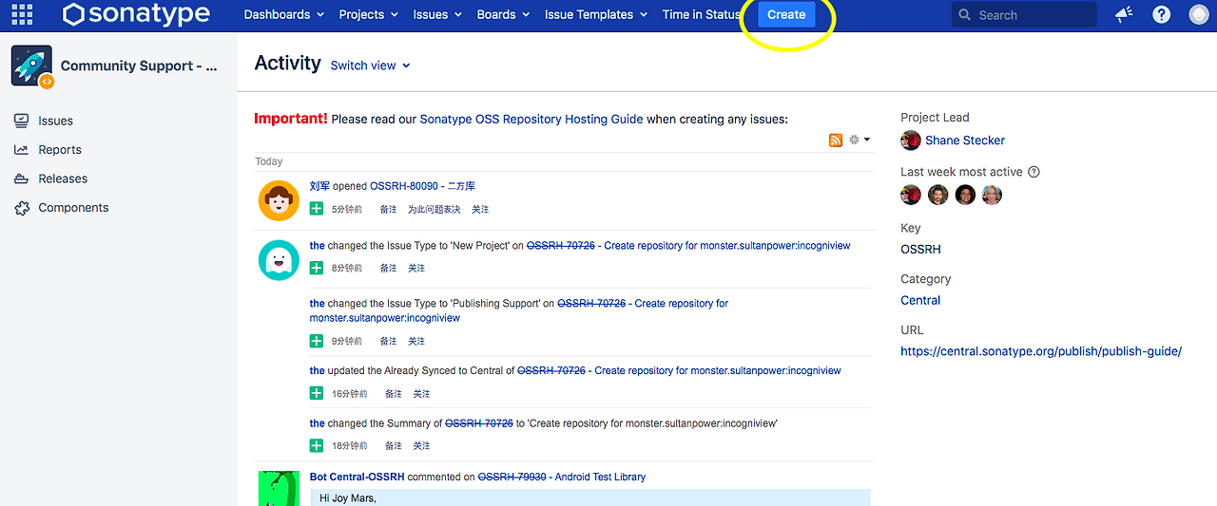Click the Central category link
Image resolution: width=1217 pixels, height=506 pixels.
pyautogui.click(x=920, y=300)
